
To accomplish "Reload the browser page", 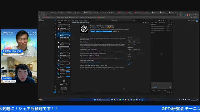I will 44,15.
